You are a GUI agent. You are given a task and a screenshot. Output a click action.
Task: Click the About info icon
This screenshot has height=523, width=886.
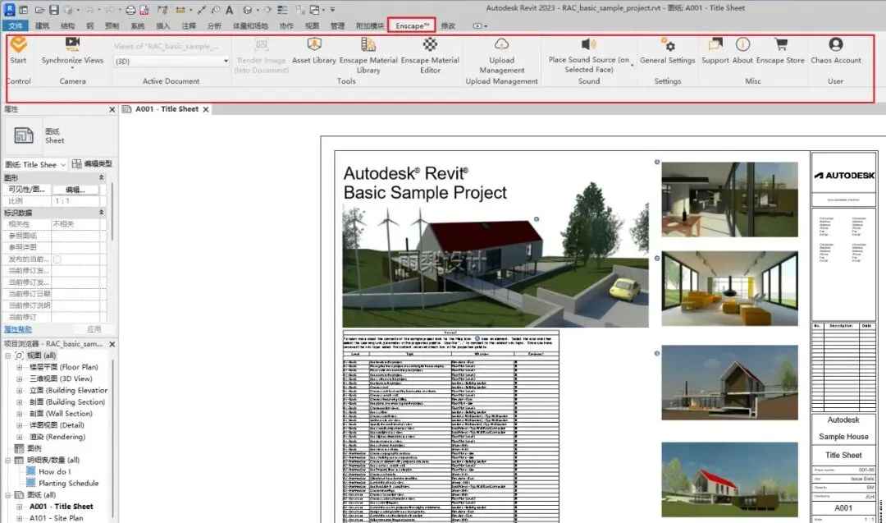(x=742, y=44)
